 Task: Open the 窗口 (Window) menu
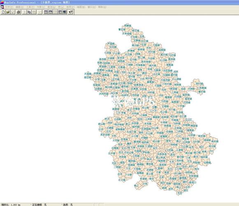coord(92,7)
